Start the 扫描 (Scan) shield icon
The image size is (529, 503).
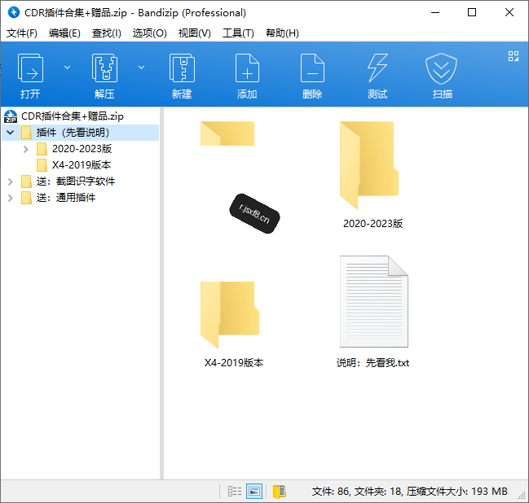[441, 68]
